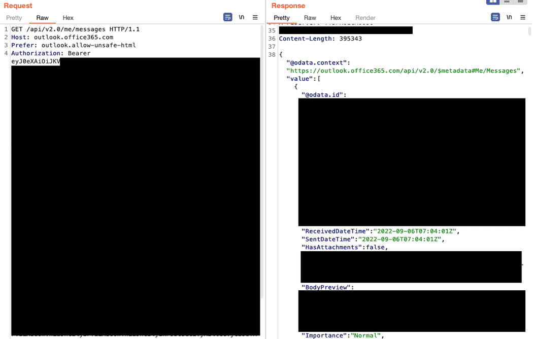
Task: Click the '@odata.context' JSON key
Action: [x=318, y=63]
